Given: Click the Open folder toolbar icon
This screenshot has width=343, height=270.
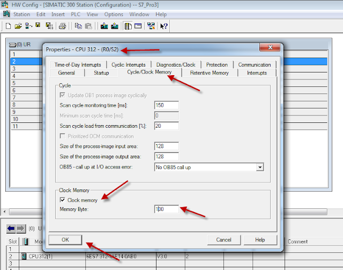Looking at the screenshot, I should (x=18, y=26).
